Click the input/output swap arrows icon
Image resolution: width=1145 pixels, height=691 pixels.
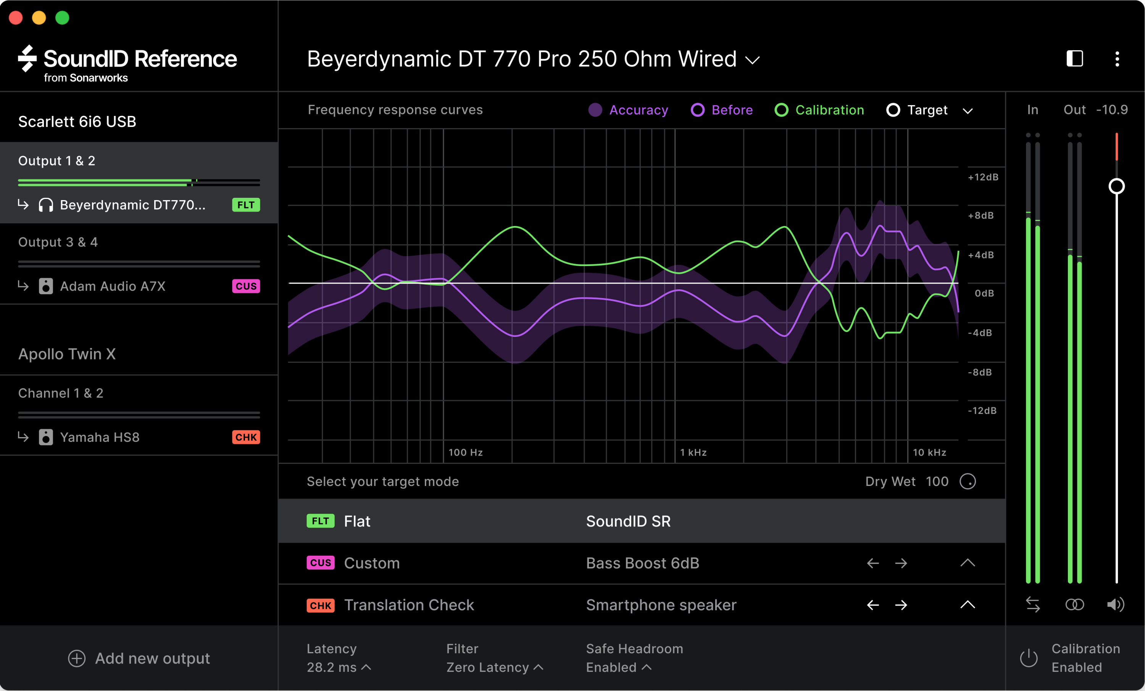pos(1032,604)
